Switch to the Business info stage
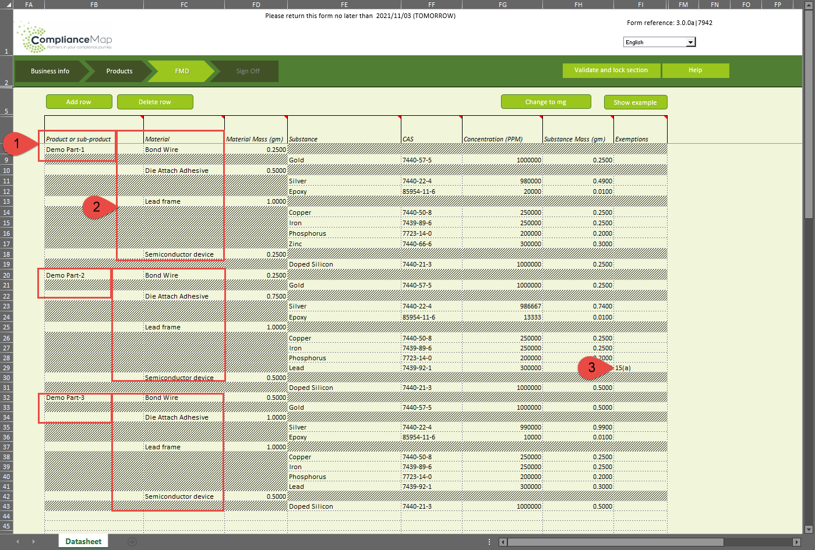815x550 pixels. 50,70
